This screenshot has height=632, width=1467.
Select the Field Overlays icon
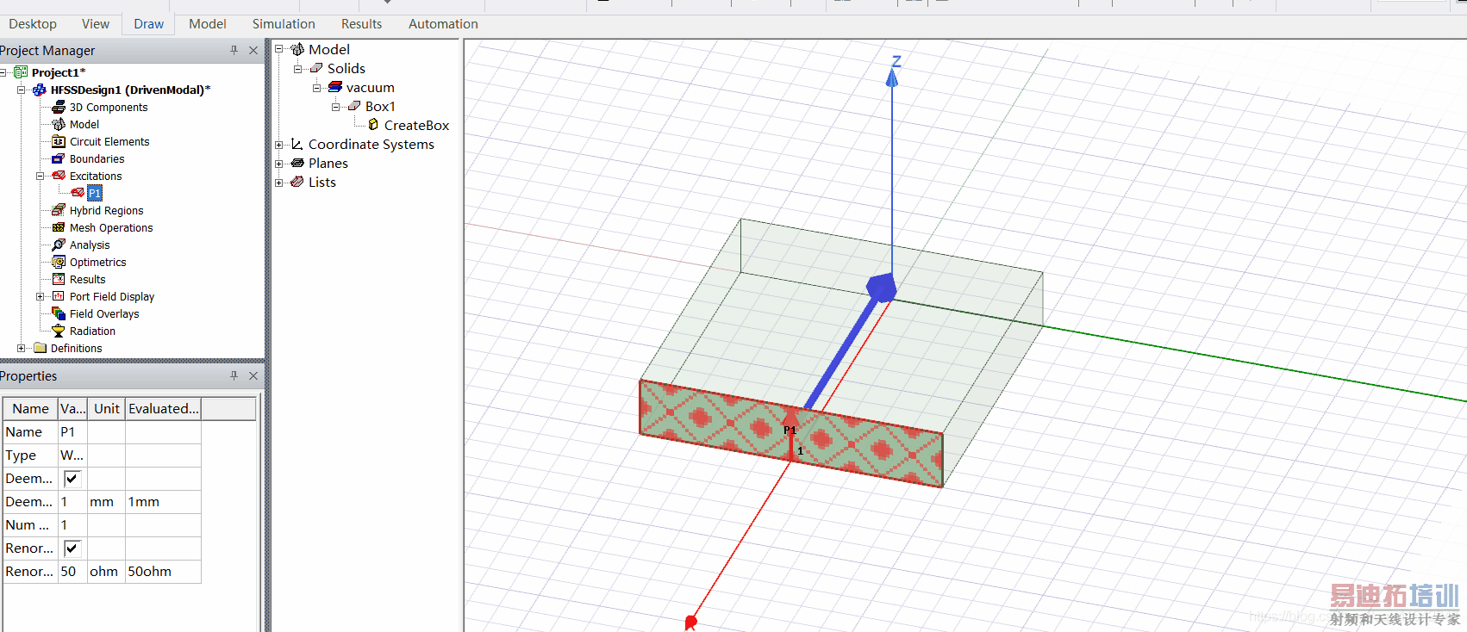[59, 313]
